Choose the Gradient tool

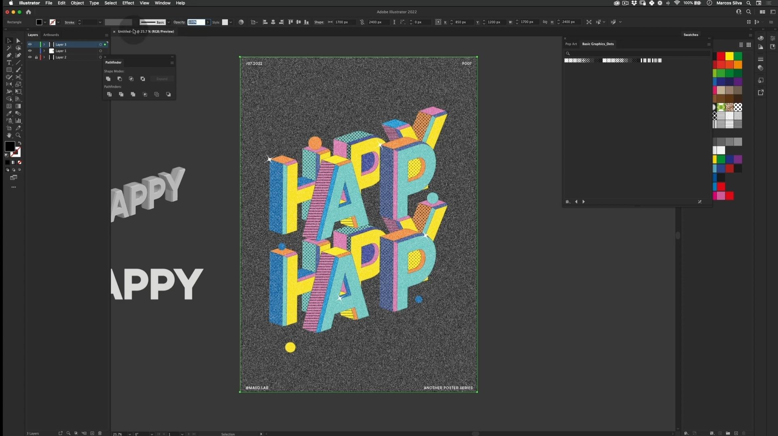[x=18, y=106]
